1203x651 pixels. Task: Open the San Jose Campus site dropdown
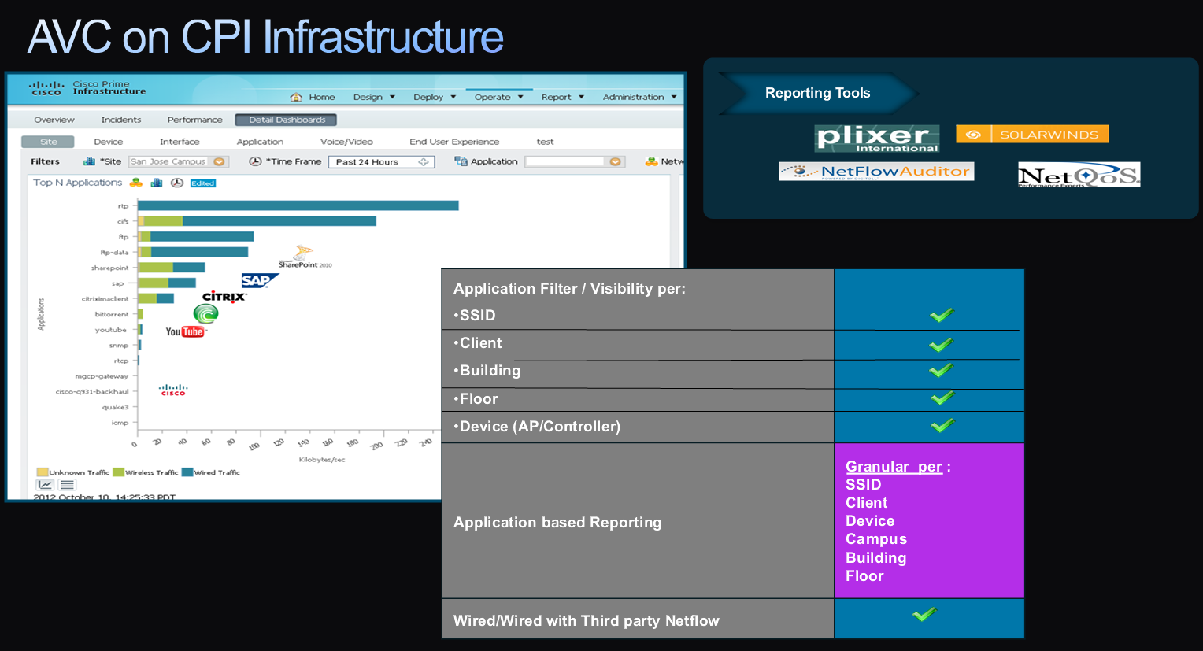219,161
